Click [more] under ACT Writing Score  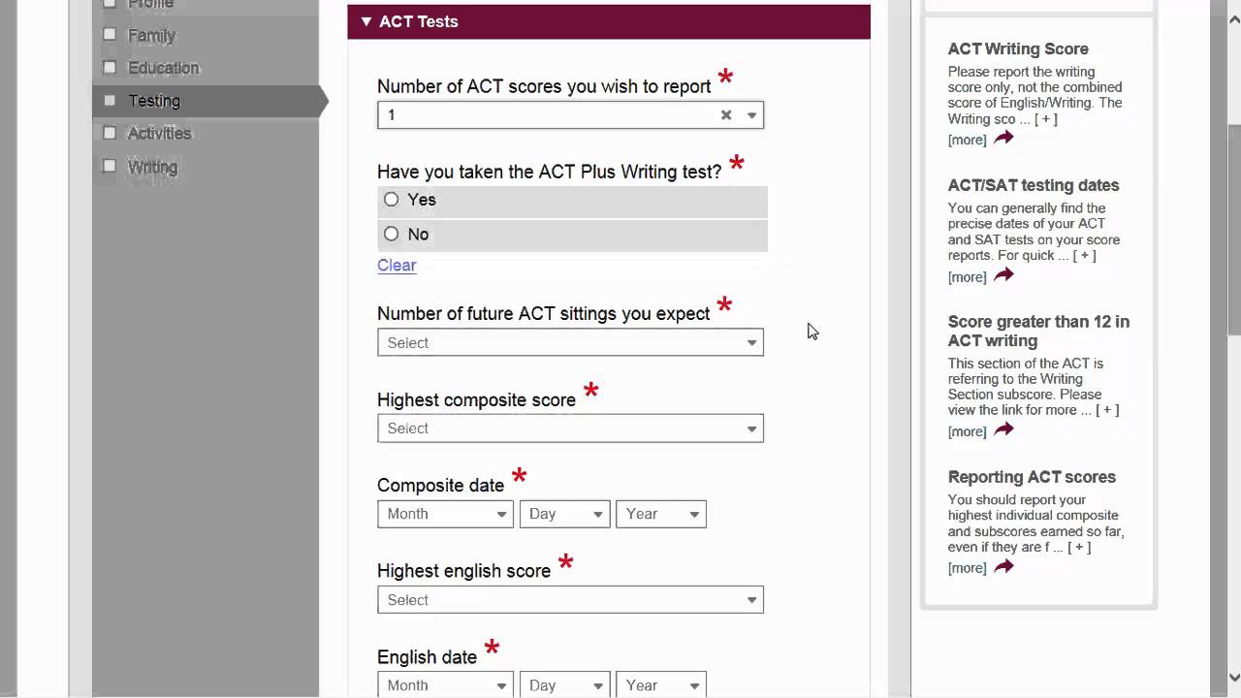[x=967, y=140]
